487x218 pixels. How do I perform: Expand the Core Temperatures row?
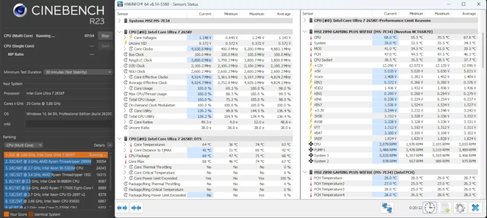[x=125, y=145]
